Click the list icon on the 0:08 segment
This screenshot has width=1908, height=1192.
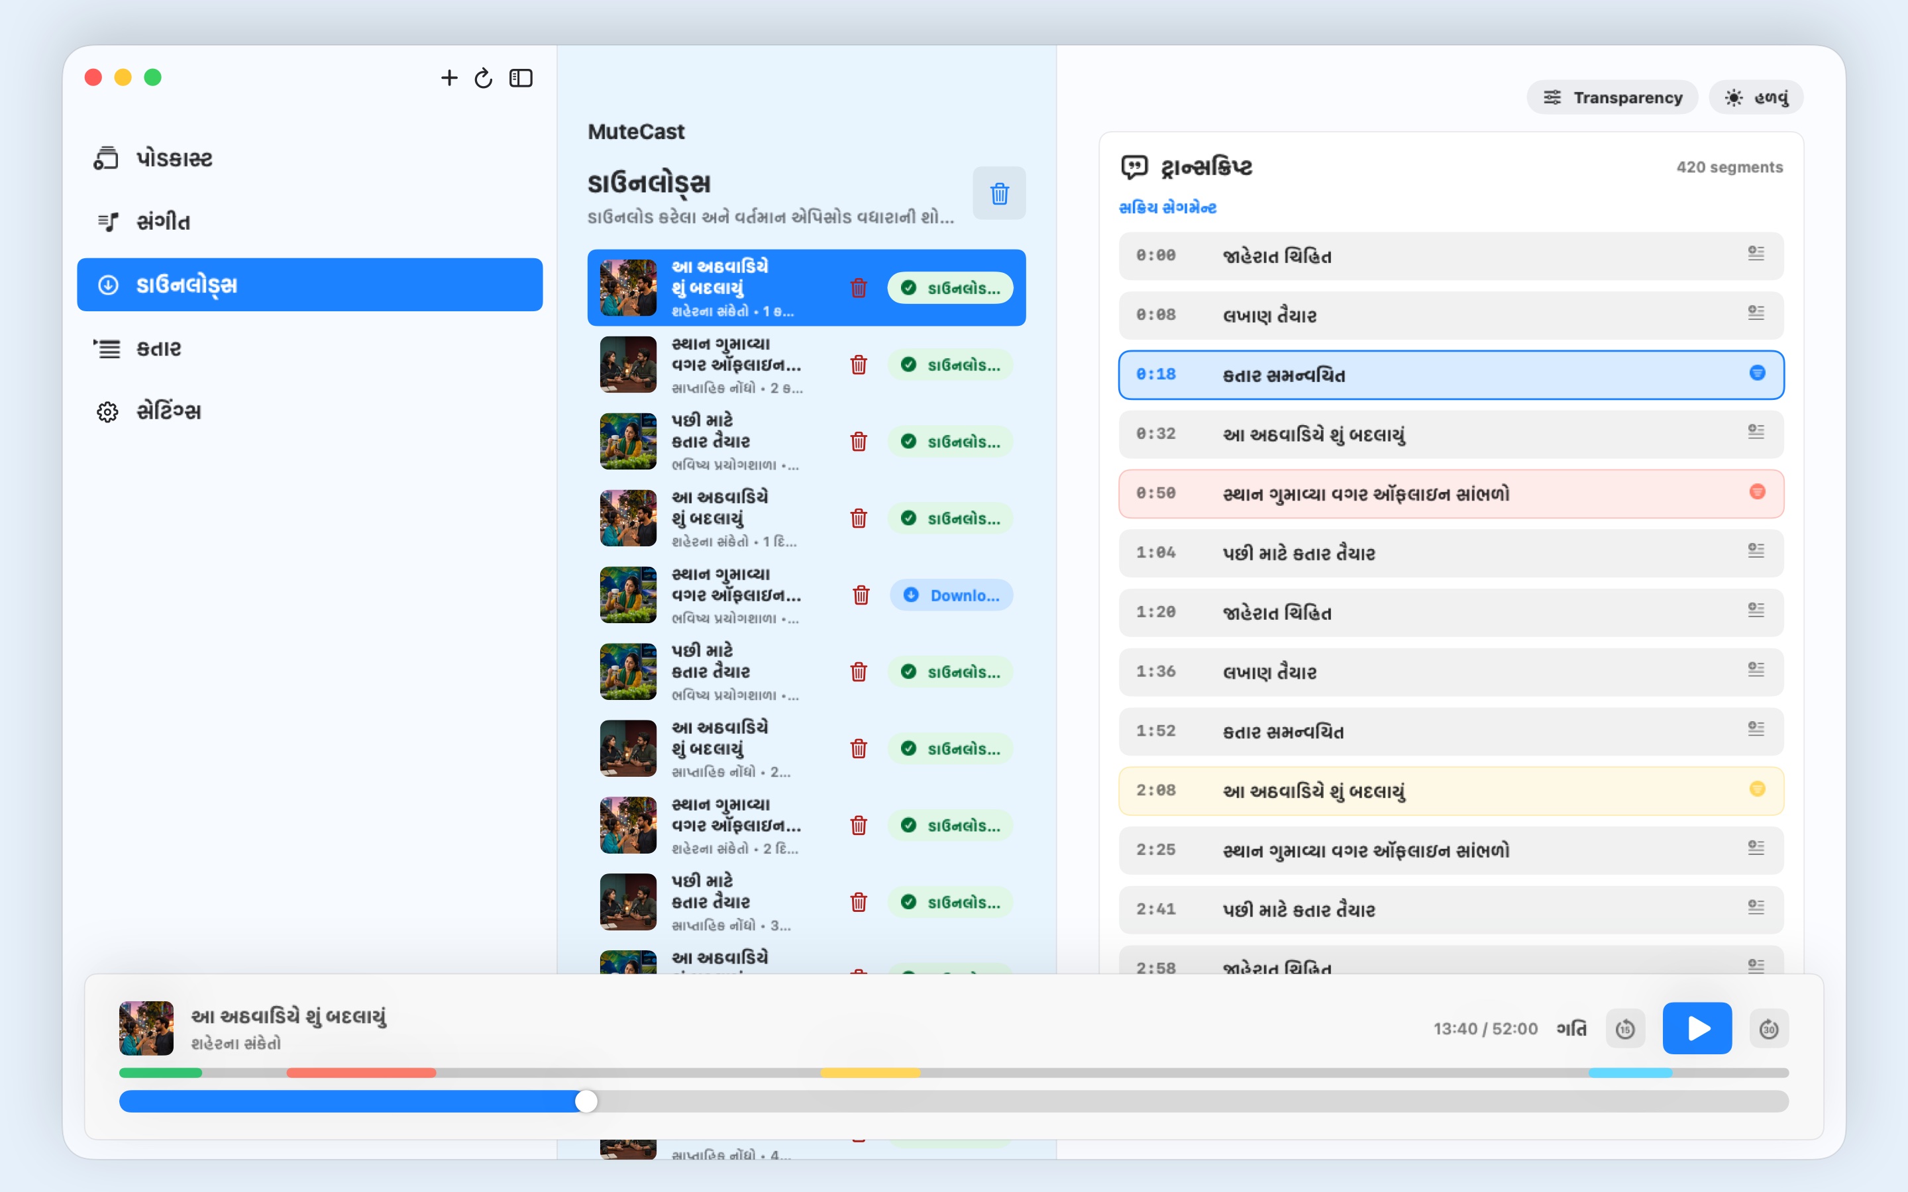1756,312
